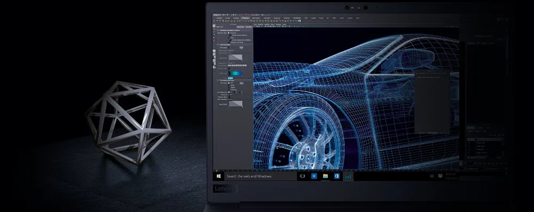Select symmetry axis X

point(229,92)
